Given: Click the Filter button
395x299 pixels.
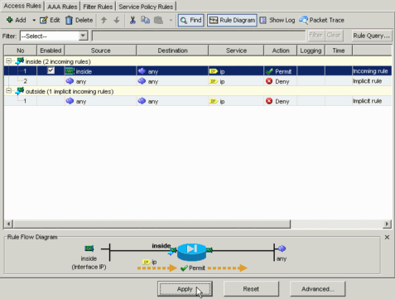Looking at the screenshot, I should pyautogui.click(x=316, y=36).
